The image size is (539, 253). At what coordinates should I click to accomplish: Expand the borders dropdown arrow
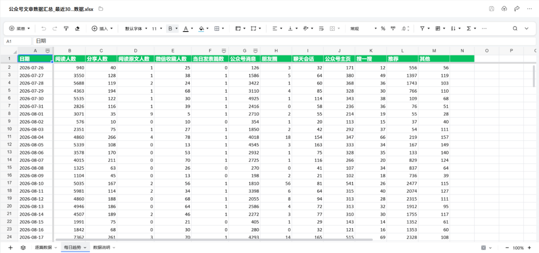(x=223, y=29)
